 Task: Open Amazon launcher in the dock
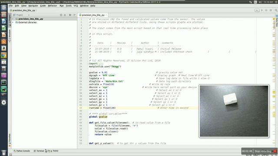(4, 49)
